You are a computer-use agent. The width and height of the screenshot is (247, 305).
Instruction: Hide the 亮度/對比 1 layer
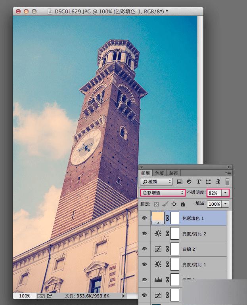[x=144, y=264]
